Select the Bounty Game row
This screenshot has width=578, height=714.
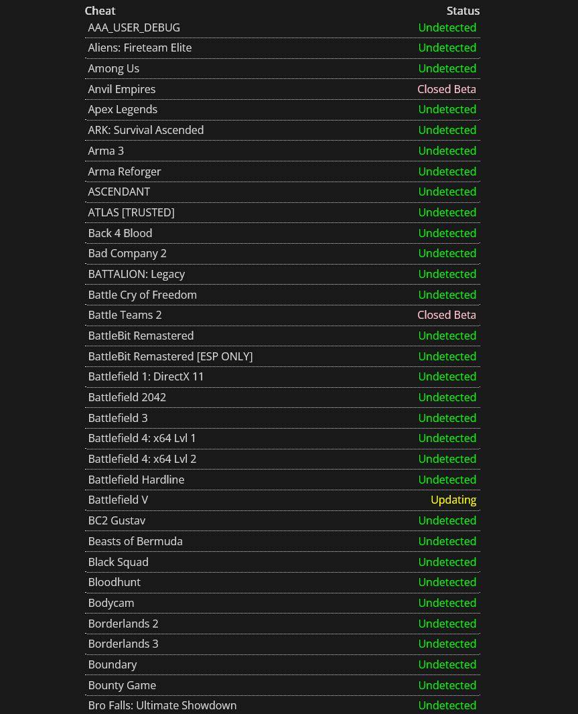pos(283,685)
